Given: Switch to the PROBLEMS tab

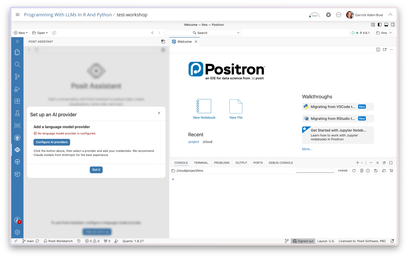Looking at the screenshot, I should 222,163.
